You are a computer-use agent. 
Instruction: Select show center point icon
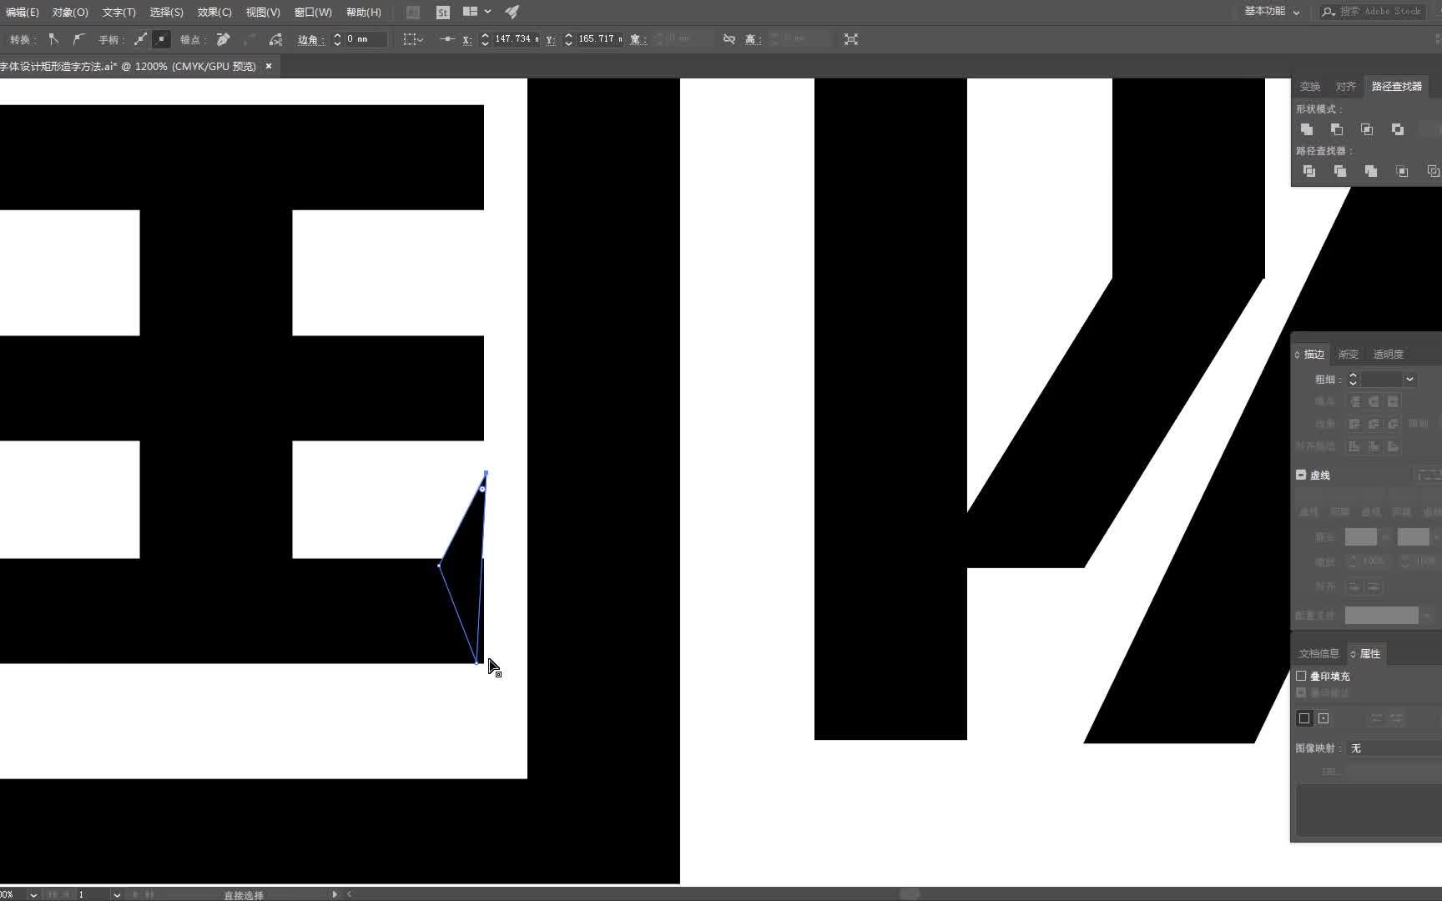pyautogui.click(x=1324, y=718)
